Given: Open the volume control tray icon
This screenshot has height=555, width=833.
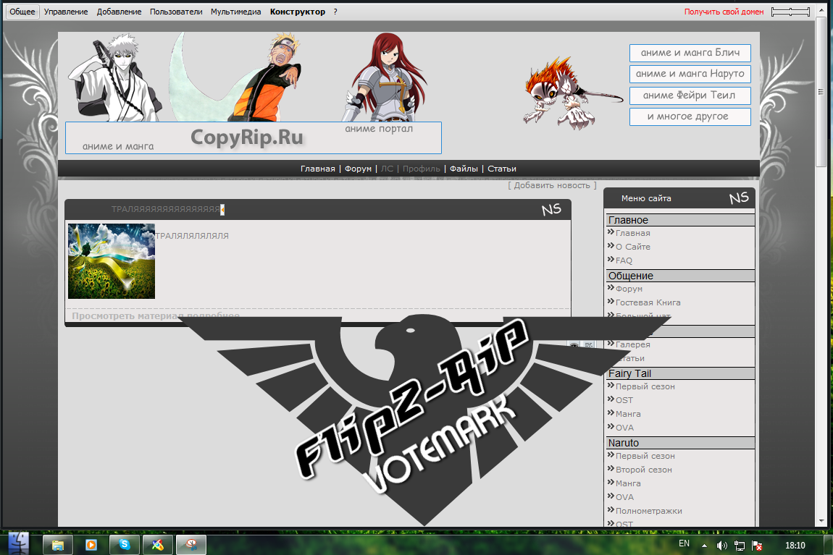Looking at the screenshot, I should tap(721, 546).
